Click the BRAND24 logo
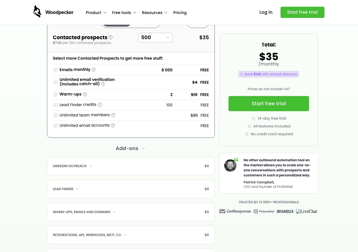Screen dimensions: 358x252 [x=285, y=211]
